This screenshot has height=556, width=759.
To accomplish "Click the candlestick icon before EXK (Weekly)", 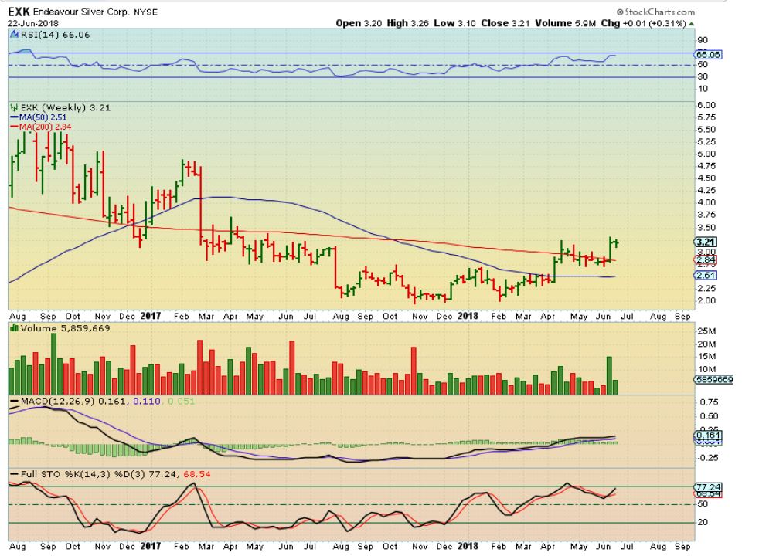I will click(14, 107).
